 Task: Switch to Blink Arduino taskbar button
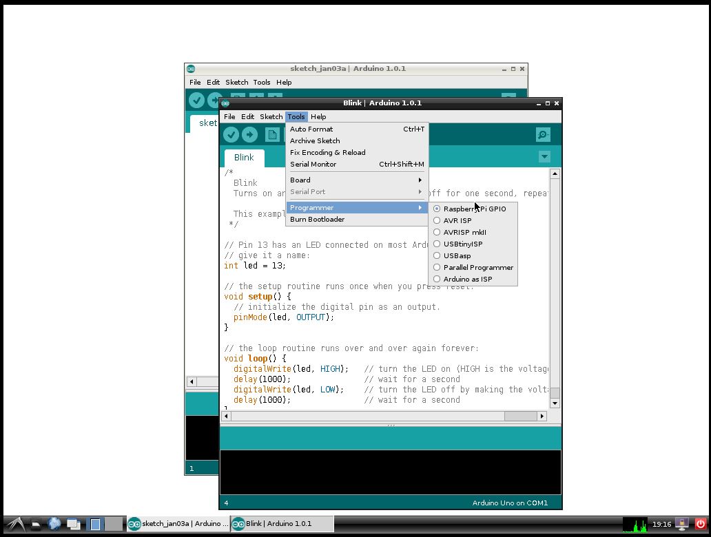pos(282,525)
